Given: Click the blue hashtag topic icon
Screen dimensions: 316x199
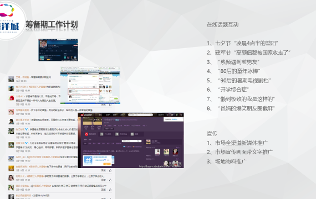Looking at the screenshot, I should (88, 160).
